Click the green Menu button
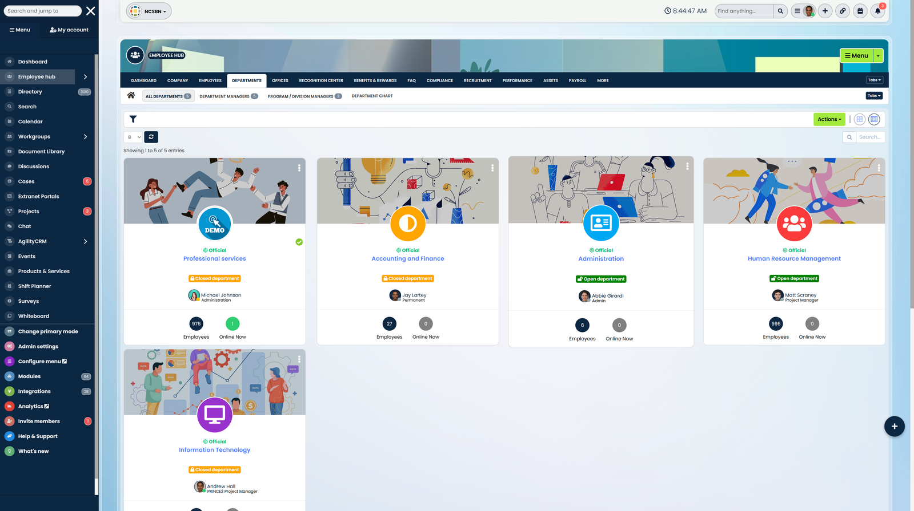914x511 pixels. [x=856, y=56]
